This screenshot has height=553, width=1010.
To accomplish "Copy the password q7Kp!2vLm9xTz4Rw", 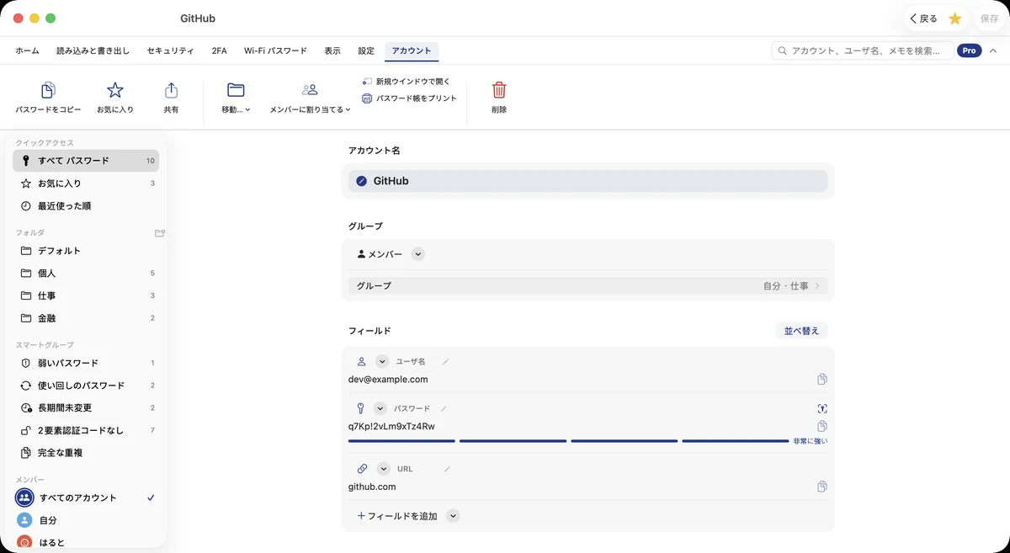I will pos(822,426).
